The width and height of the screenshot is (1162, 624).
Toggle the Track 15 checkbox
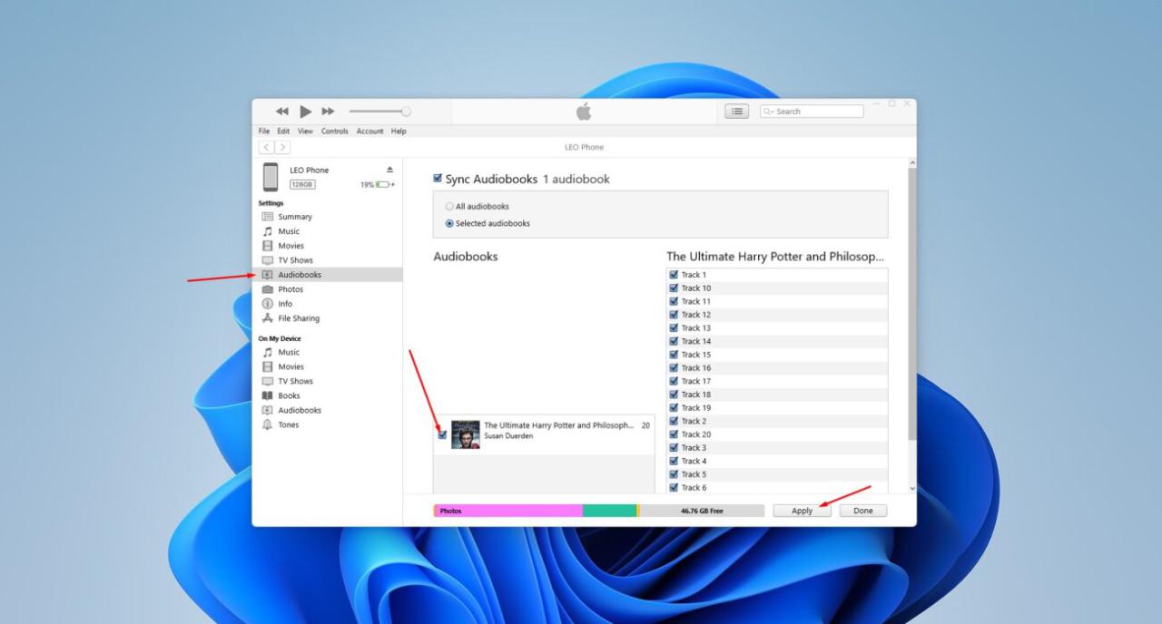(674, 355)
